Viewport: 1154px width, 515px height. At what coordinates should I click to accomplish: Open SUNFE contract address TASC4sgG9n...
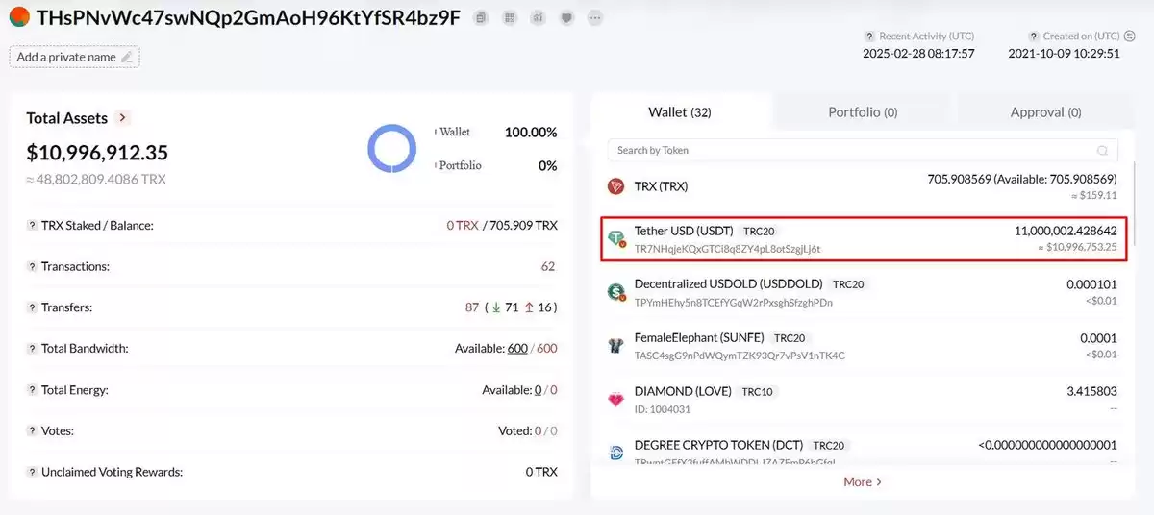tap(740, 356)
